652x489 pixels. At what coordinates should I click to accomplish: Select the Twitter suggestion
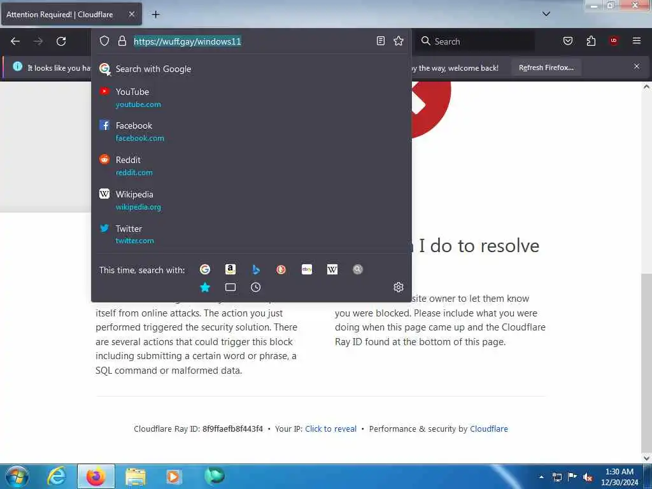(x=251, y=234)
